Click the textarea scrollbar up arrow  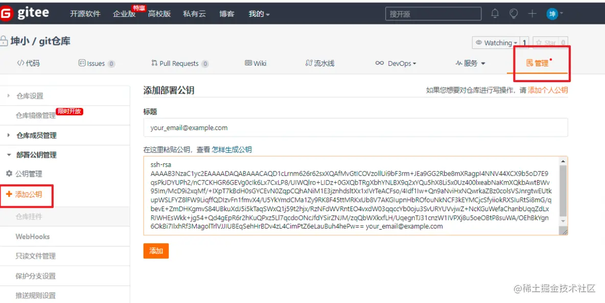pos(563,161)
